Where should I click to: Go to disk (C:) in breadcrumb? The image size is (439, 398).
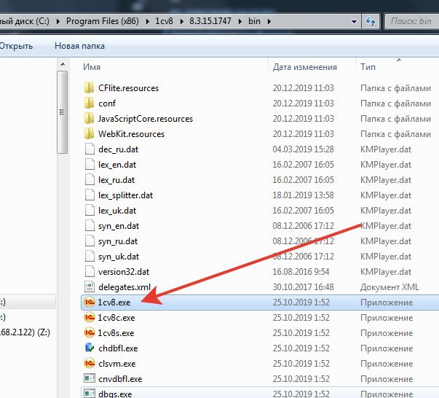click(x=25, y=21)
